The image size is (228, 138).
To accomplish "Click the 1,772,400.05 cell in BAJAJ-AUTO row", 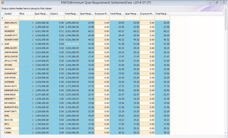I will click(x=72, y=86).
